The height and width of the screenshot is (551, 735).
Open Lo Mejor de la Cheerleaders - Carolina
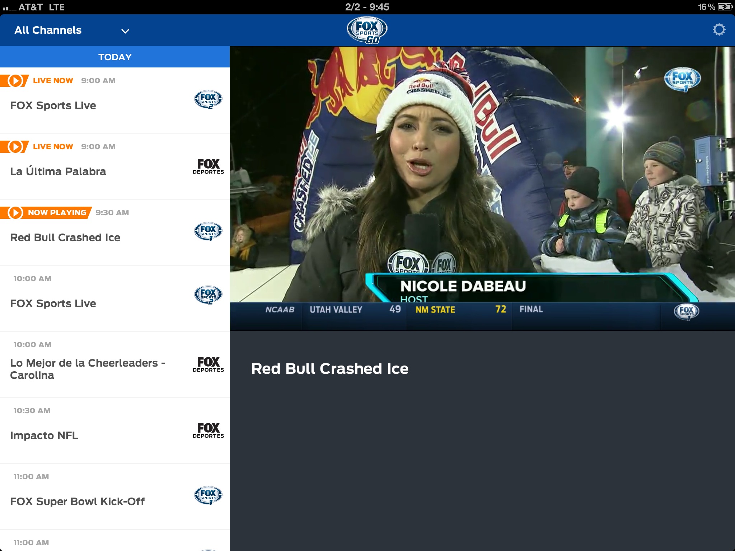pyautogui.click(x=88, y=369)
